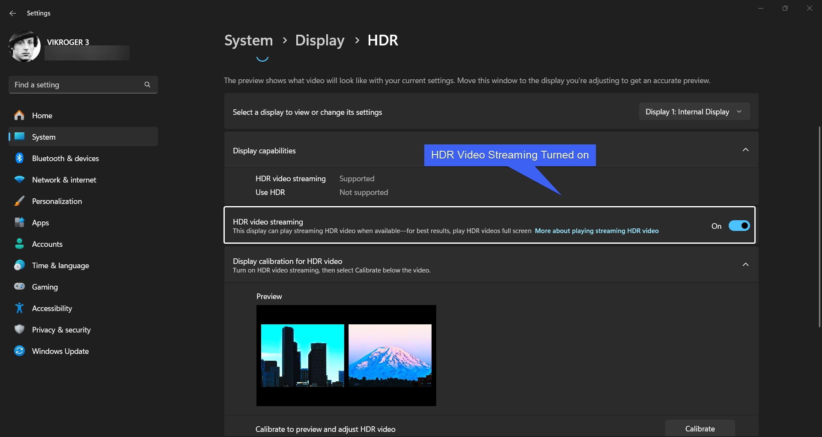822x437 pixels.
Task: Open More about playing streaming HDR video
Action: [596, 231]
